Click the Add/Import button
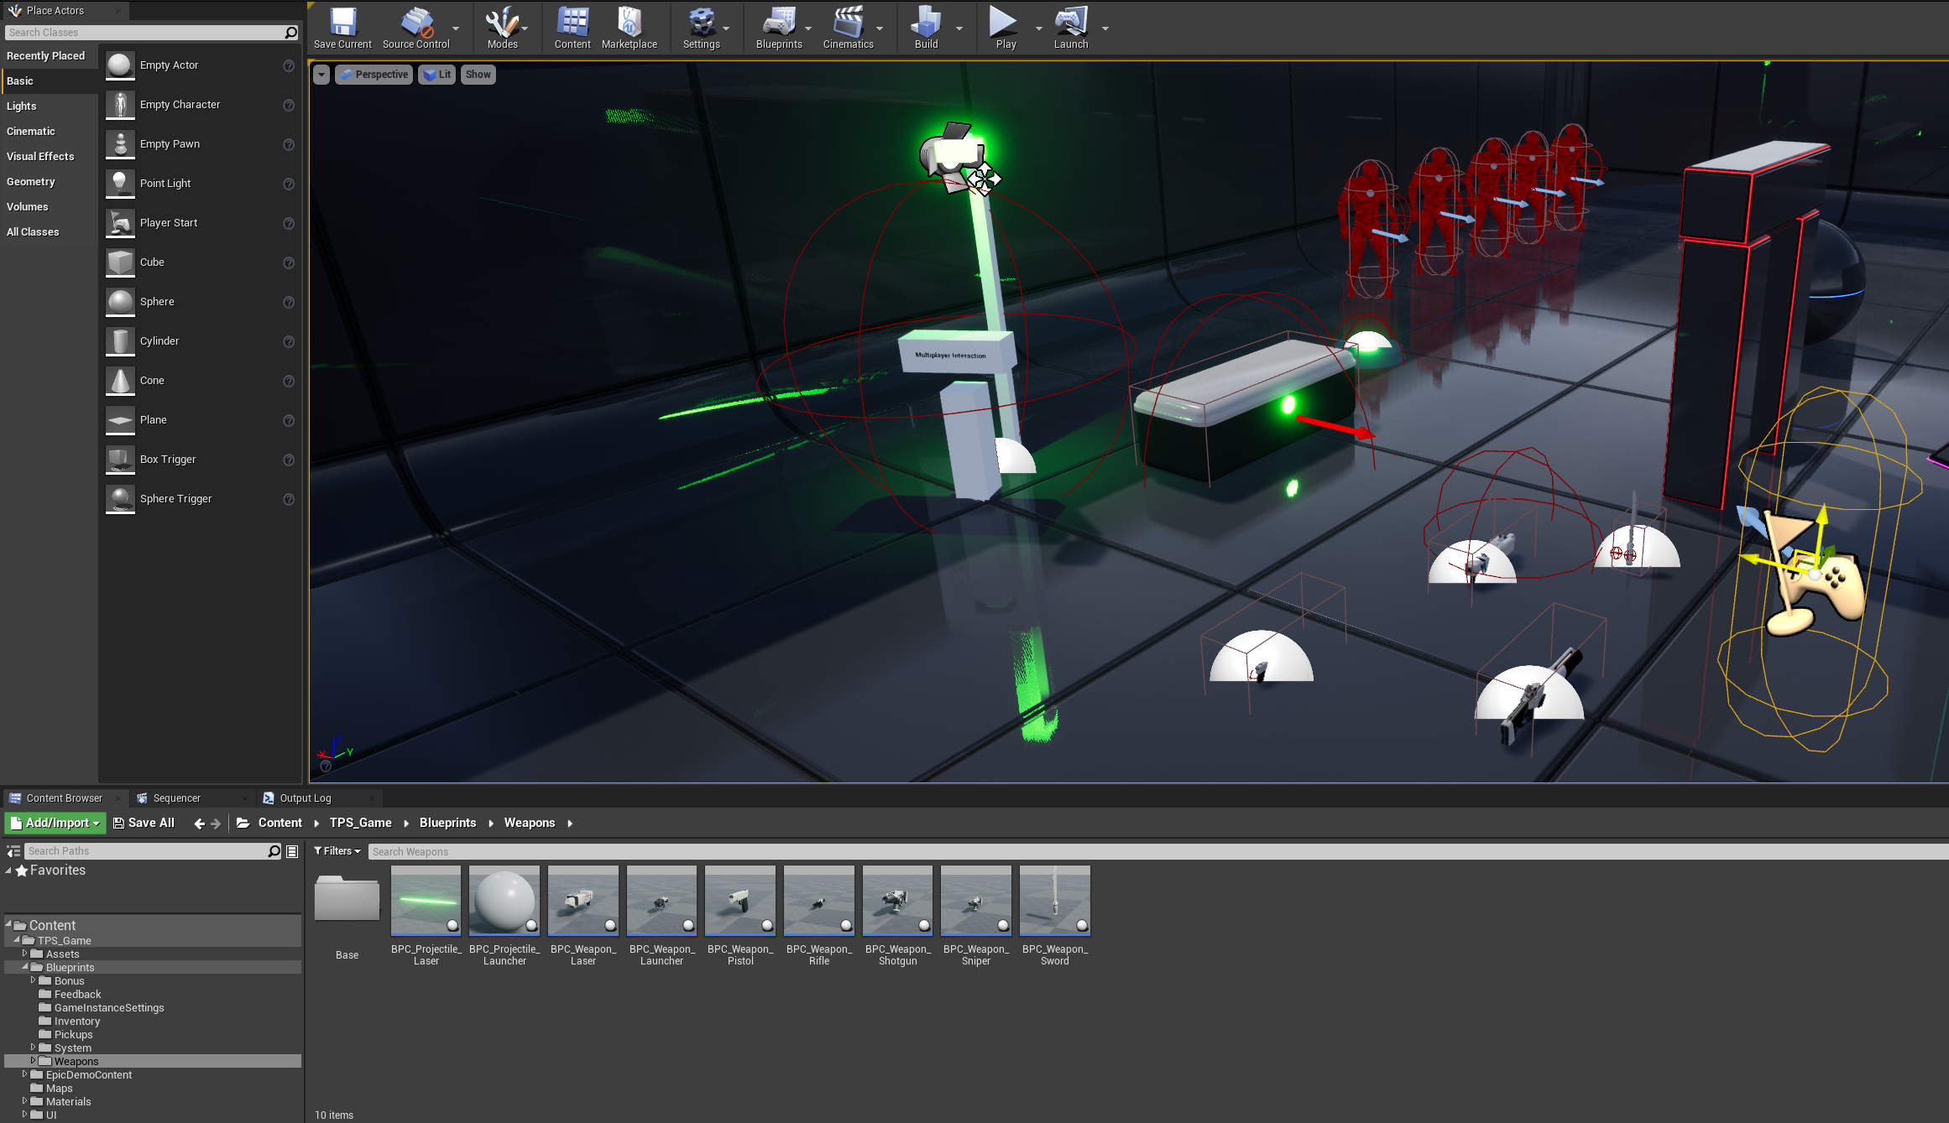 [x=55, y=824]
